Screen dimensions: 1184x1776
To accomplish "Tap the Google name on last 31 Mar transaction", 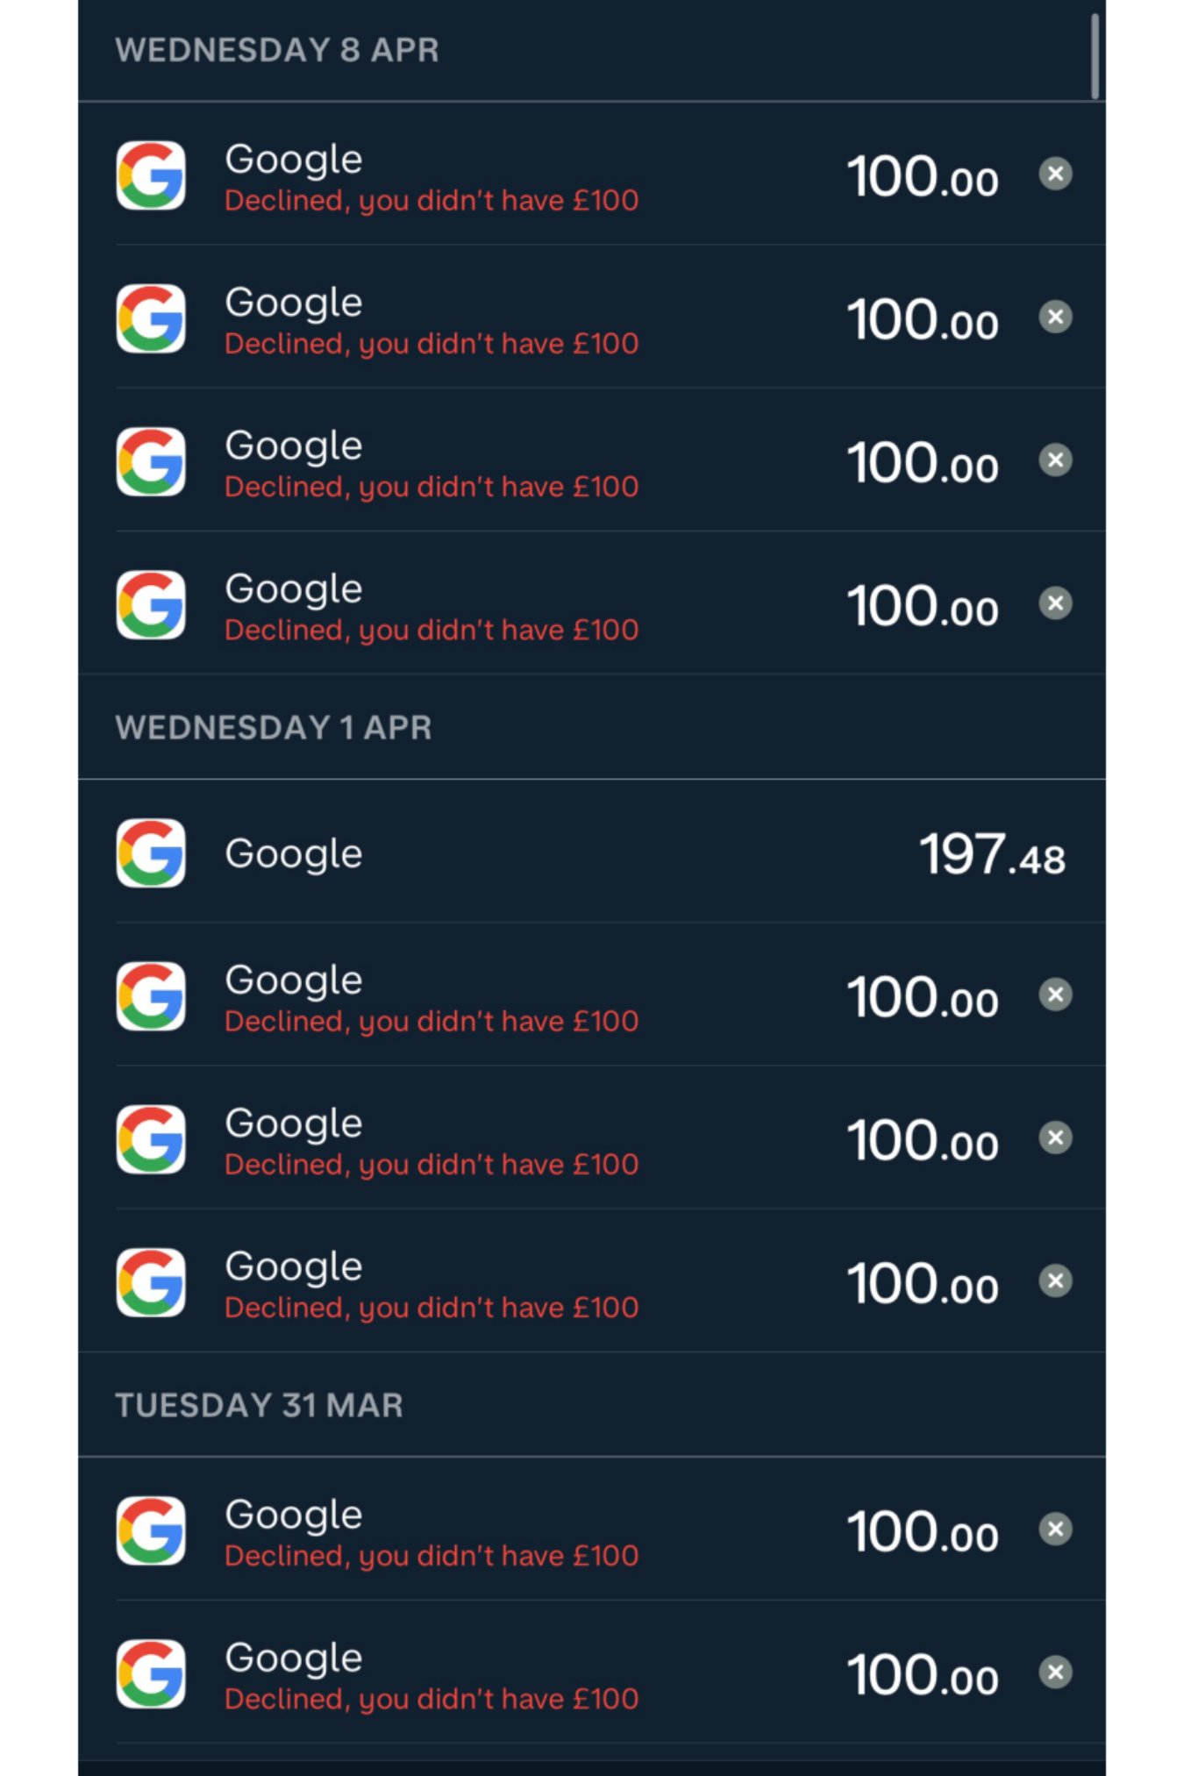I will [294, 1658].
